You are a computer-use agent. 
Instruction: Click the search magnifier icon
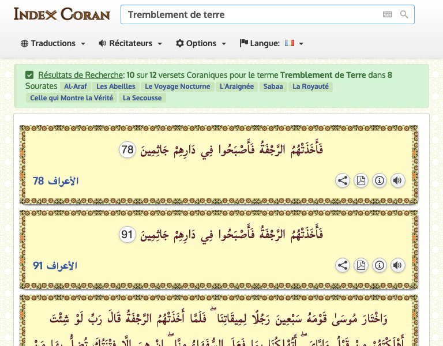coord(404,14)
